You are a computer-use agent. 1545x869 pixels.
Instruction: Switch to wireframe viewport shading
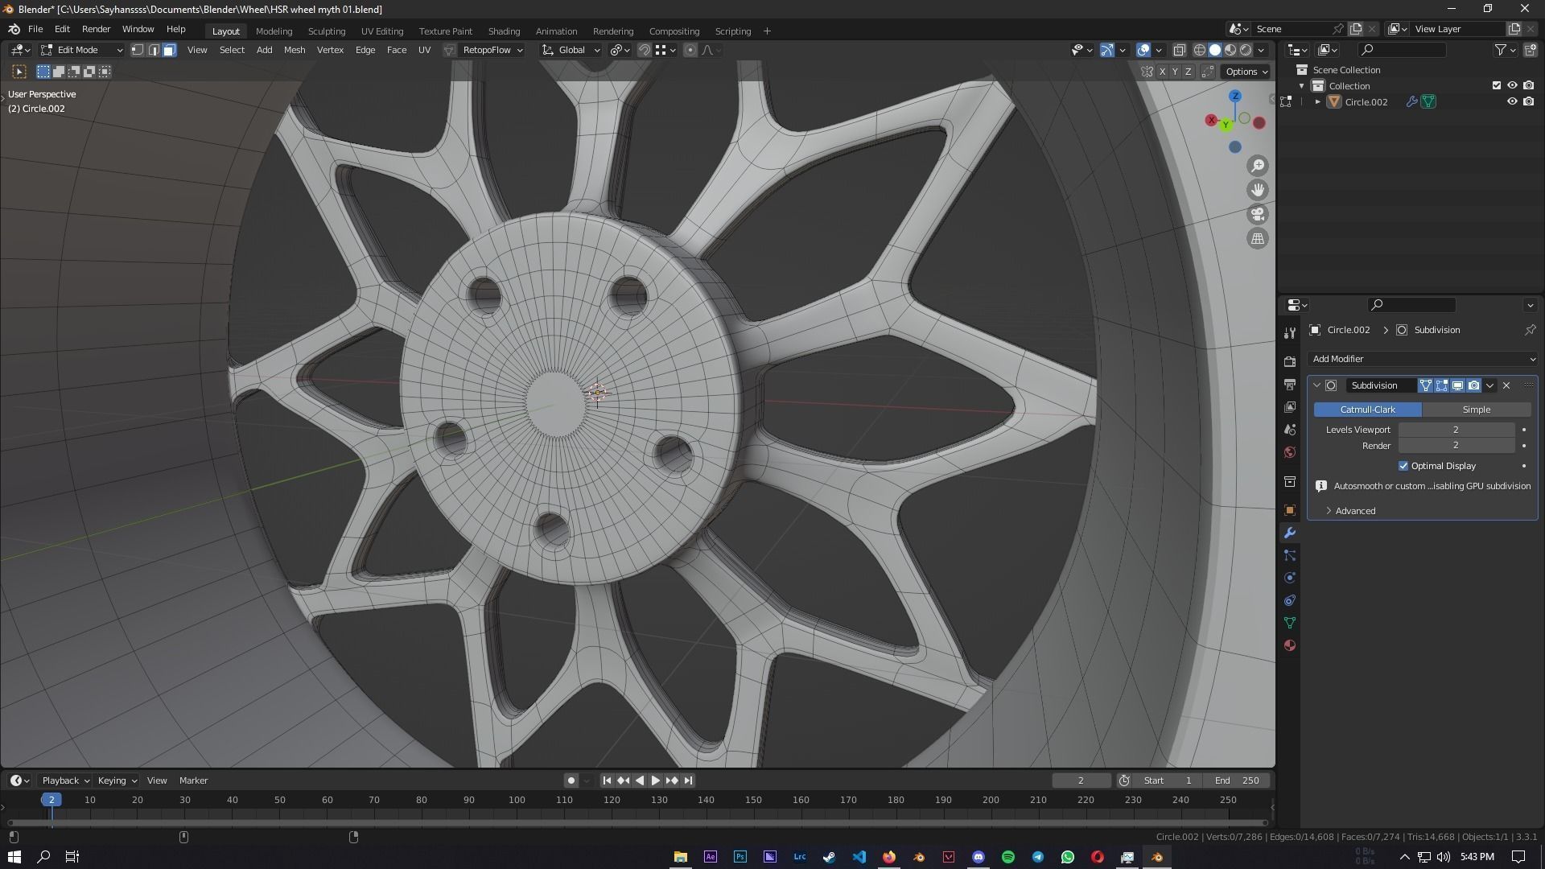(x=1199, y=50)
